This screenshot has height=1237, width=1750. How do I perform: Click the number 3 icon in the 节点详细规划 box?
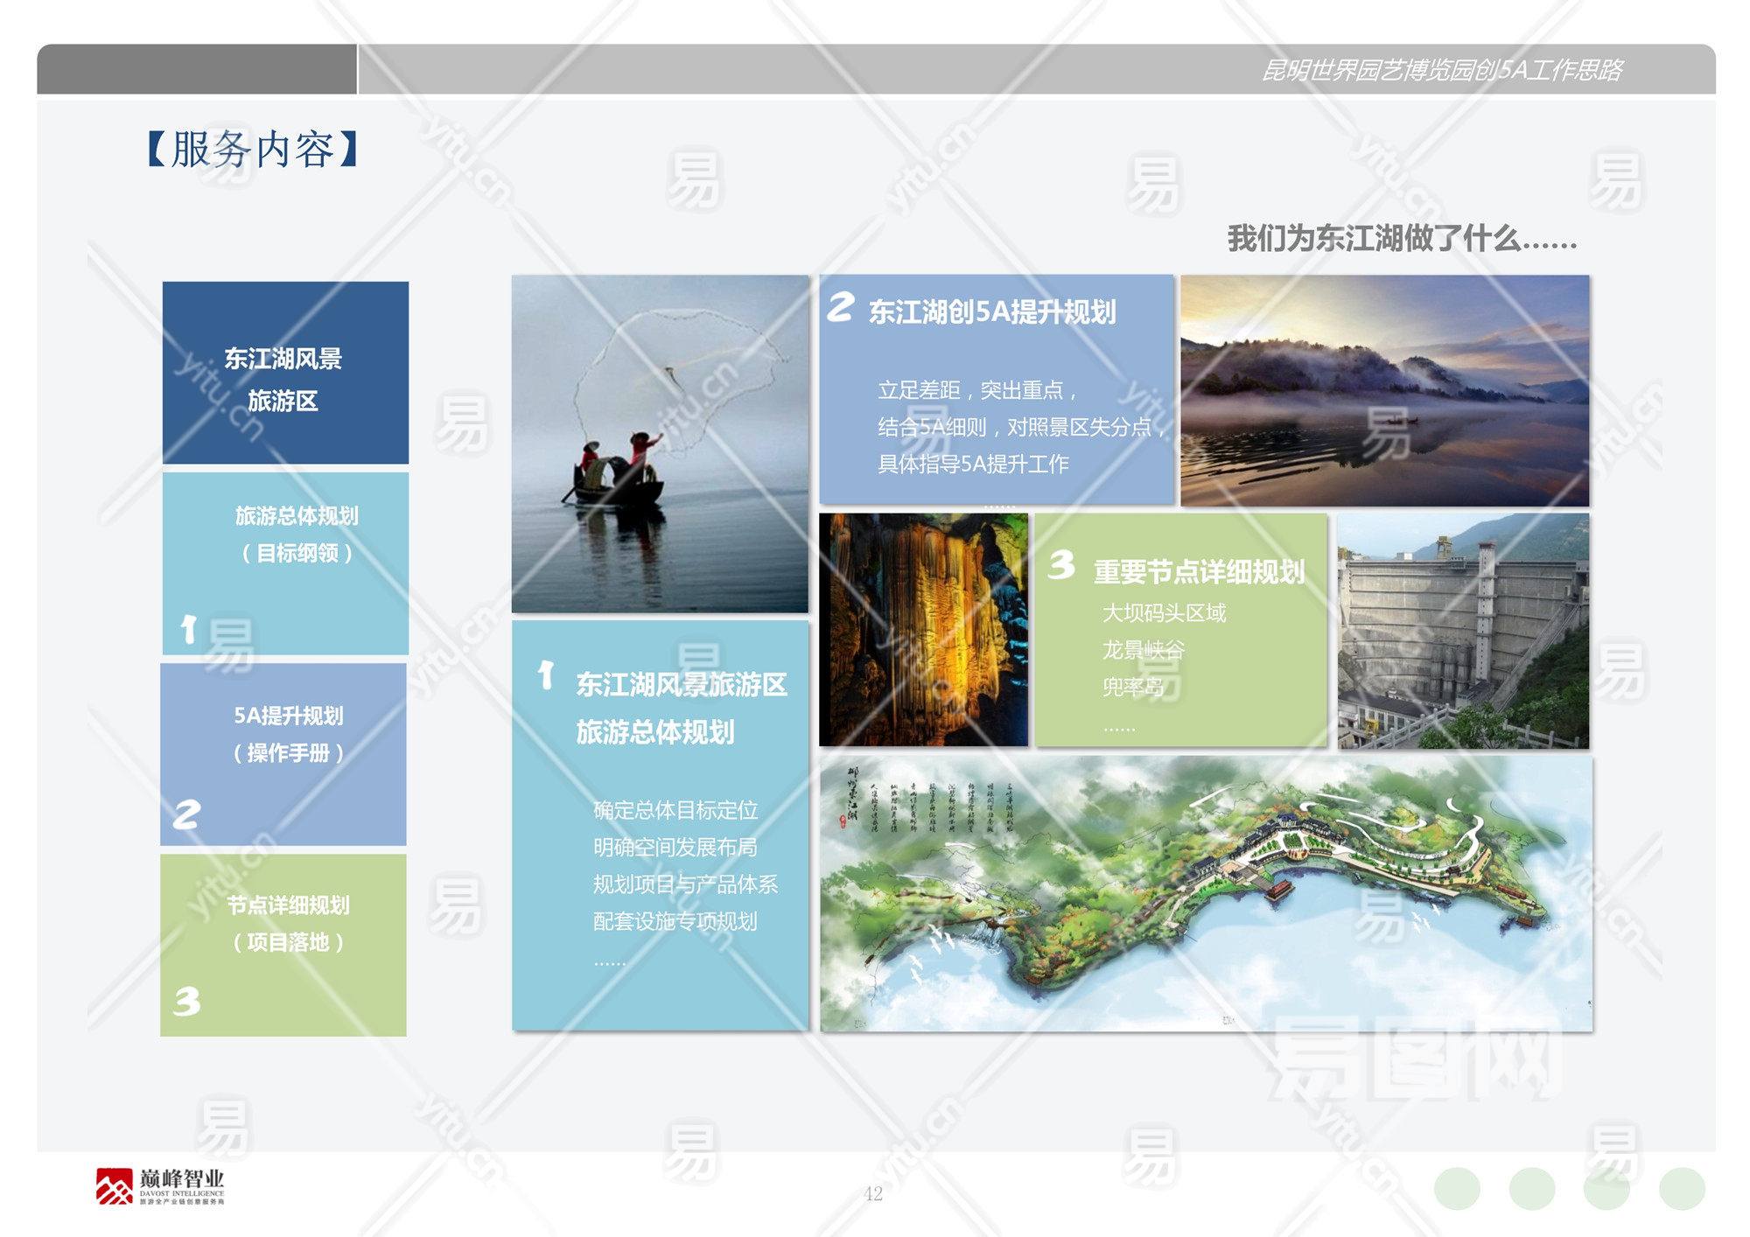point(186,1001)
